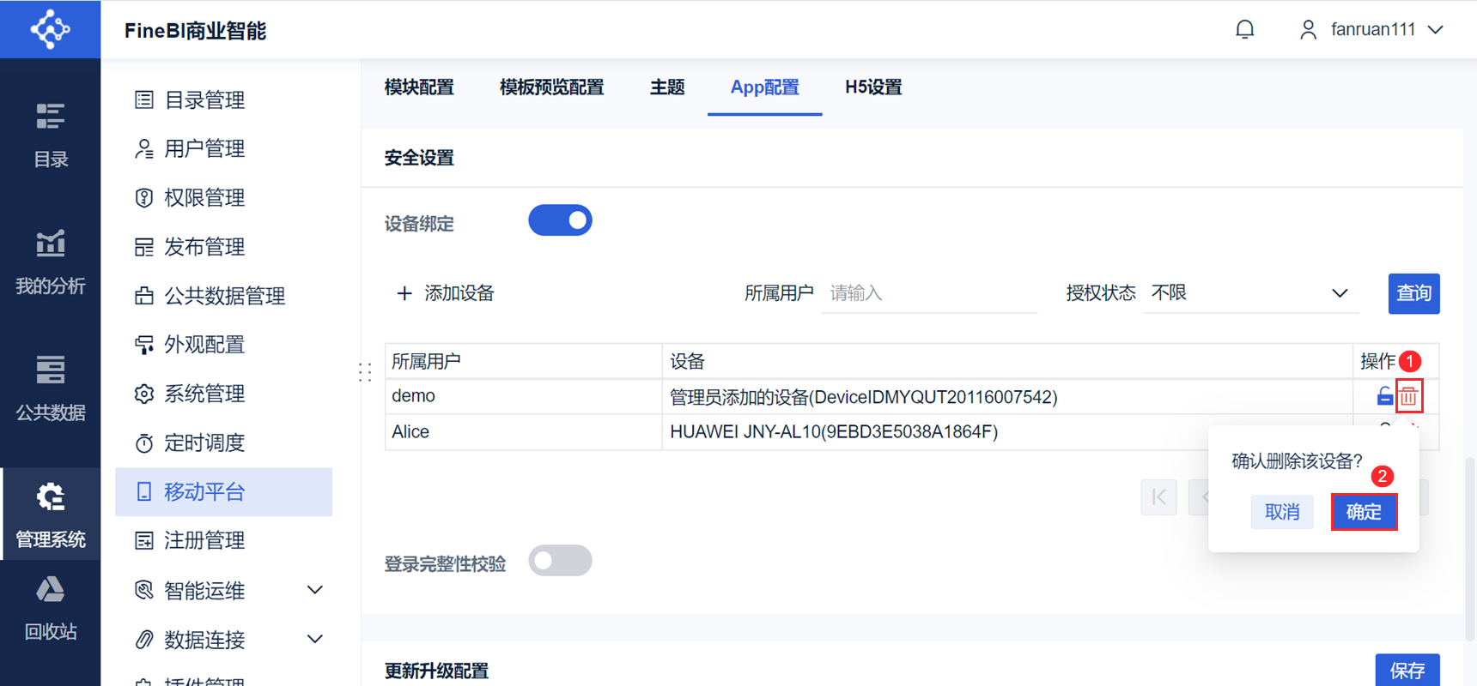Click the fanruan111 username

point(1373,30)
